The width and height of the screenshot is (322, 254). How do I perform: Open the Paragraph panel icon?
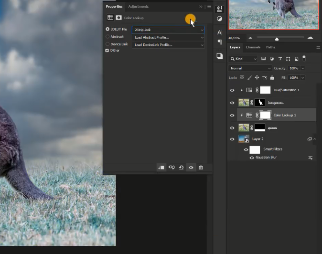(x=219, y=42)
